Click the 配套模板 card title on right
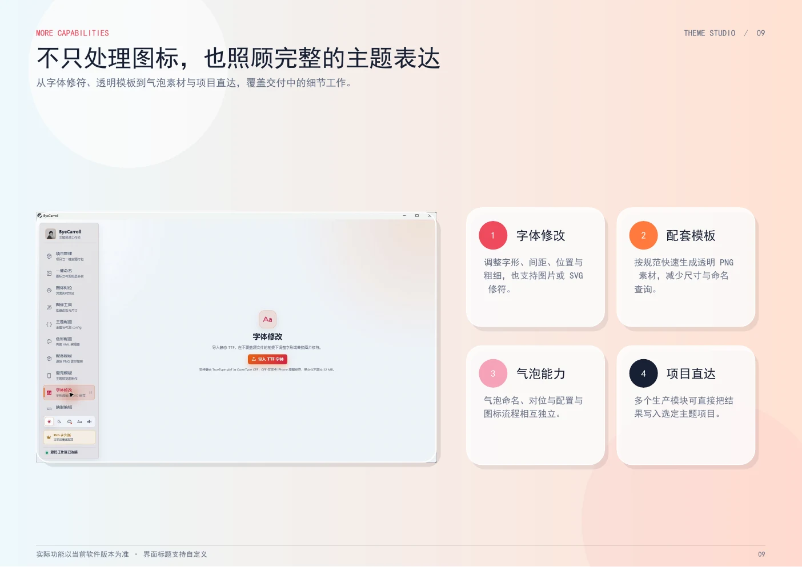Screen dimensions: 802x567 coord(691,235)
